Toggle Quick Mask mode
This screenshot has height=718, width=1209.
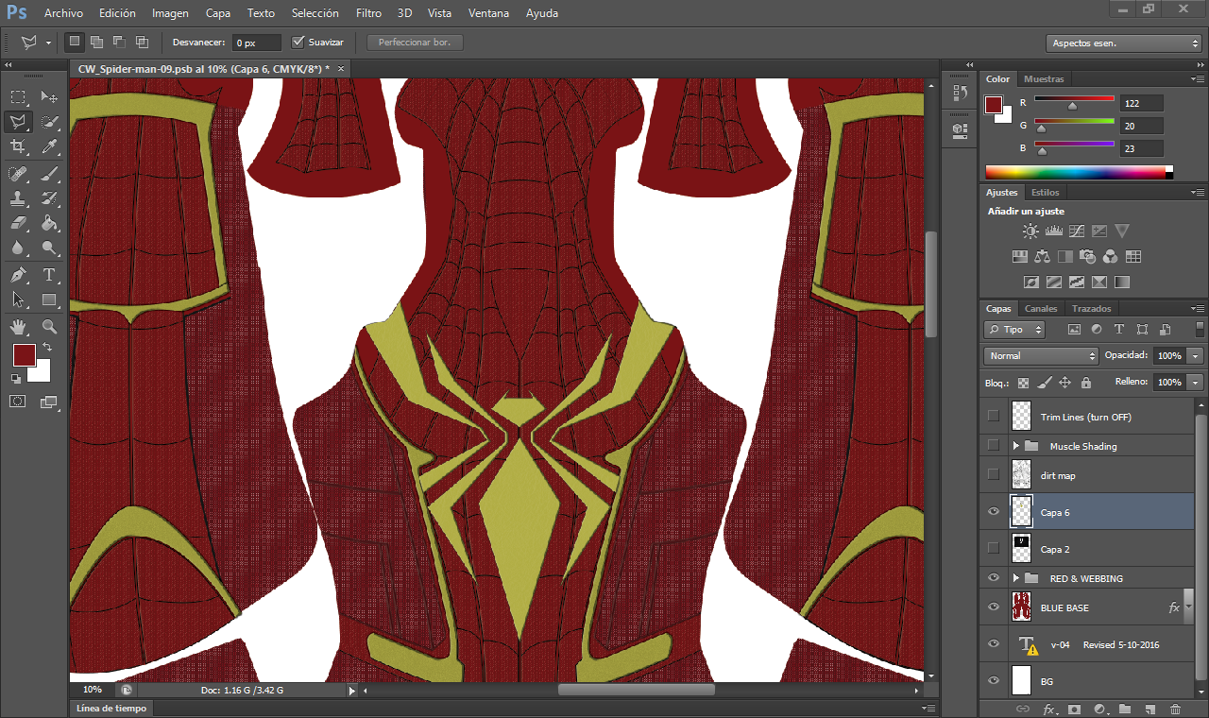[18, 402]
